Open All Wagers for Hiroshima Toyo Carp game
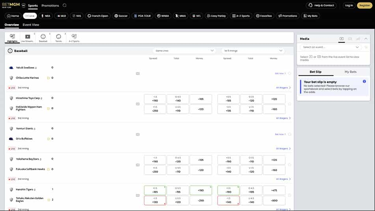 (284, 118)
